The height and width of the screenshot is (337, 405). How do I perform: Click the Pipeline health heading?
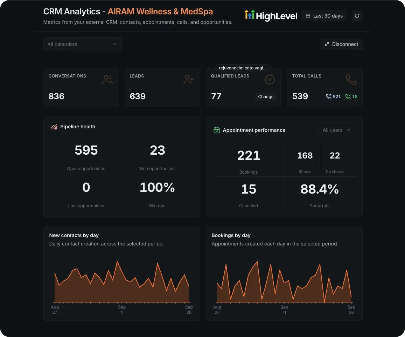click(78, 127)
